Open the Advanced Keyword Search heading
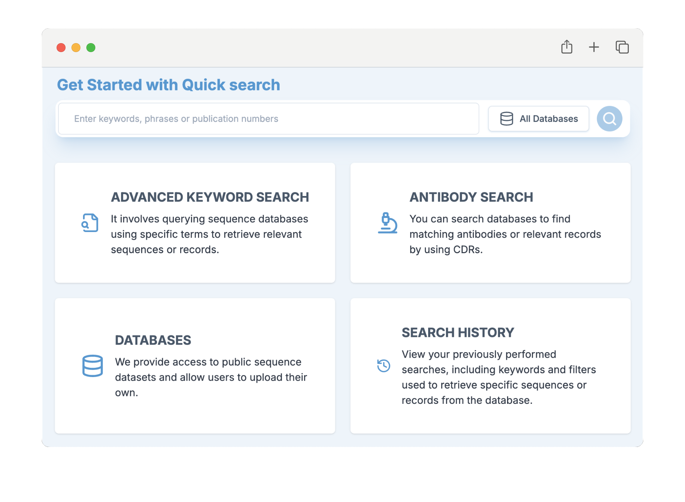 [210, 197]
